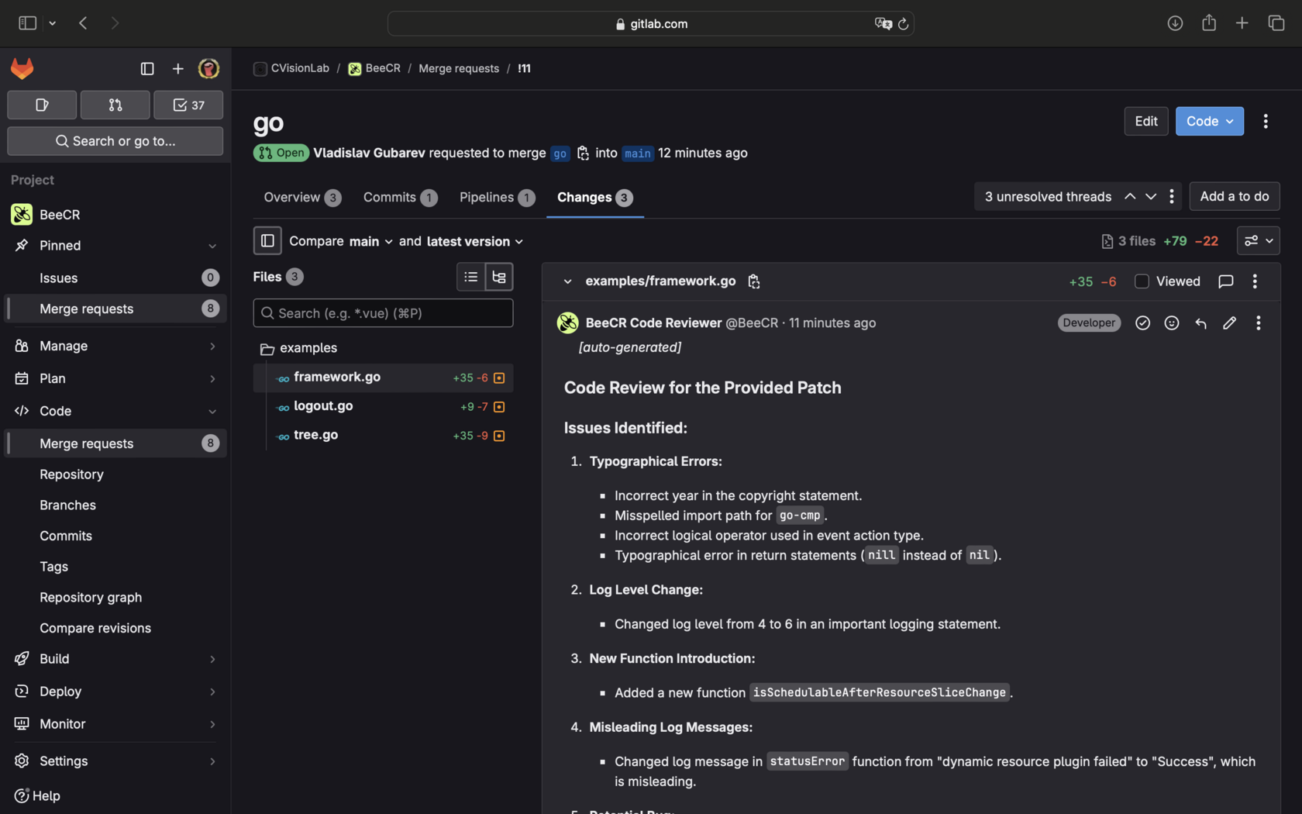Image resolution: width=1302 pixels, height=814 pixels.
Task: Mark framework.go as Viewed
Action: (1142, 281)
